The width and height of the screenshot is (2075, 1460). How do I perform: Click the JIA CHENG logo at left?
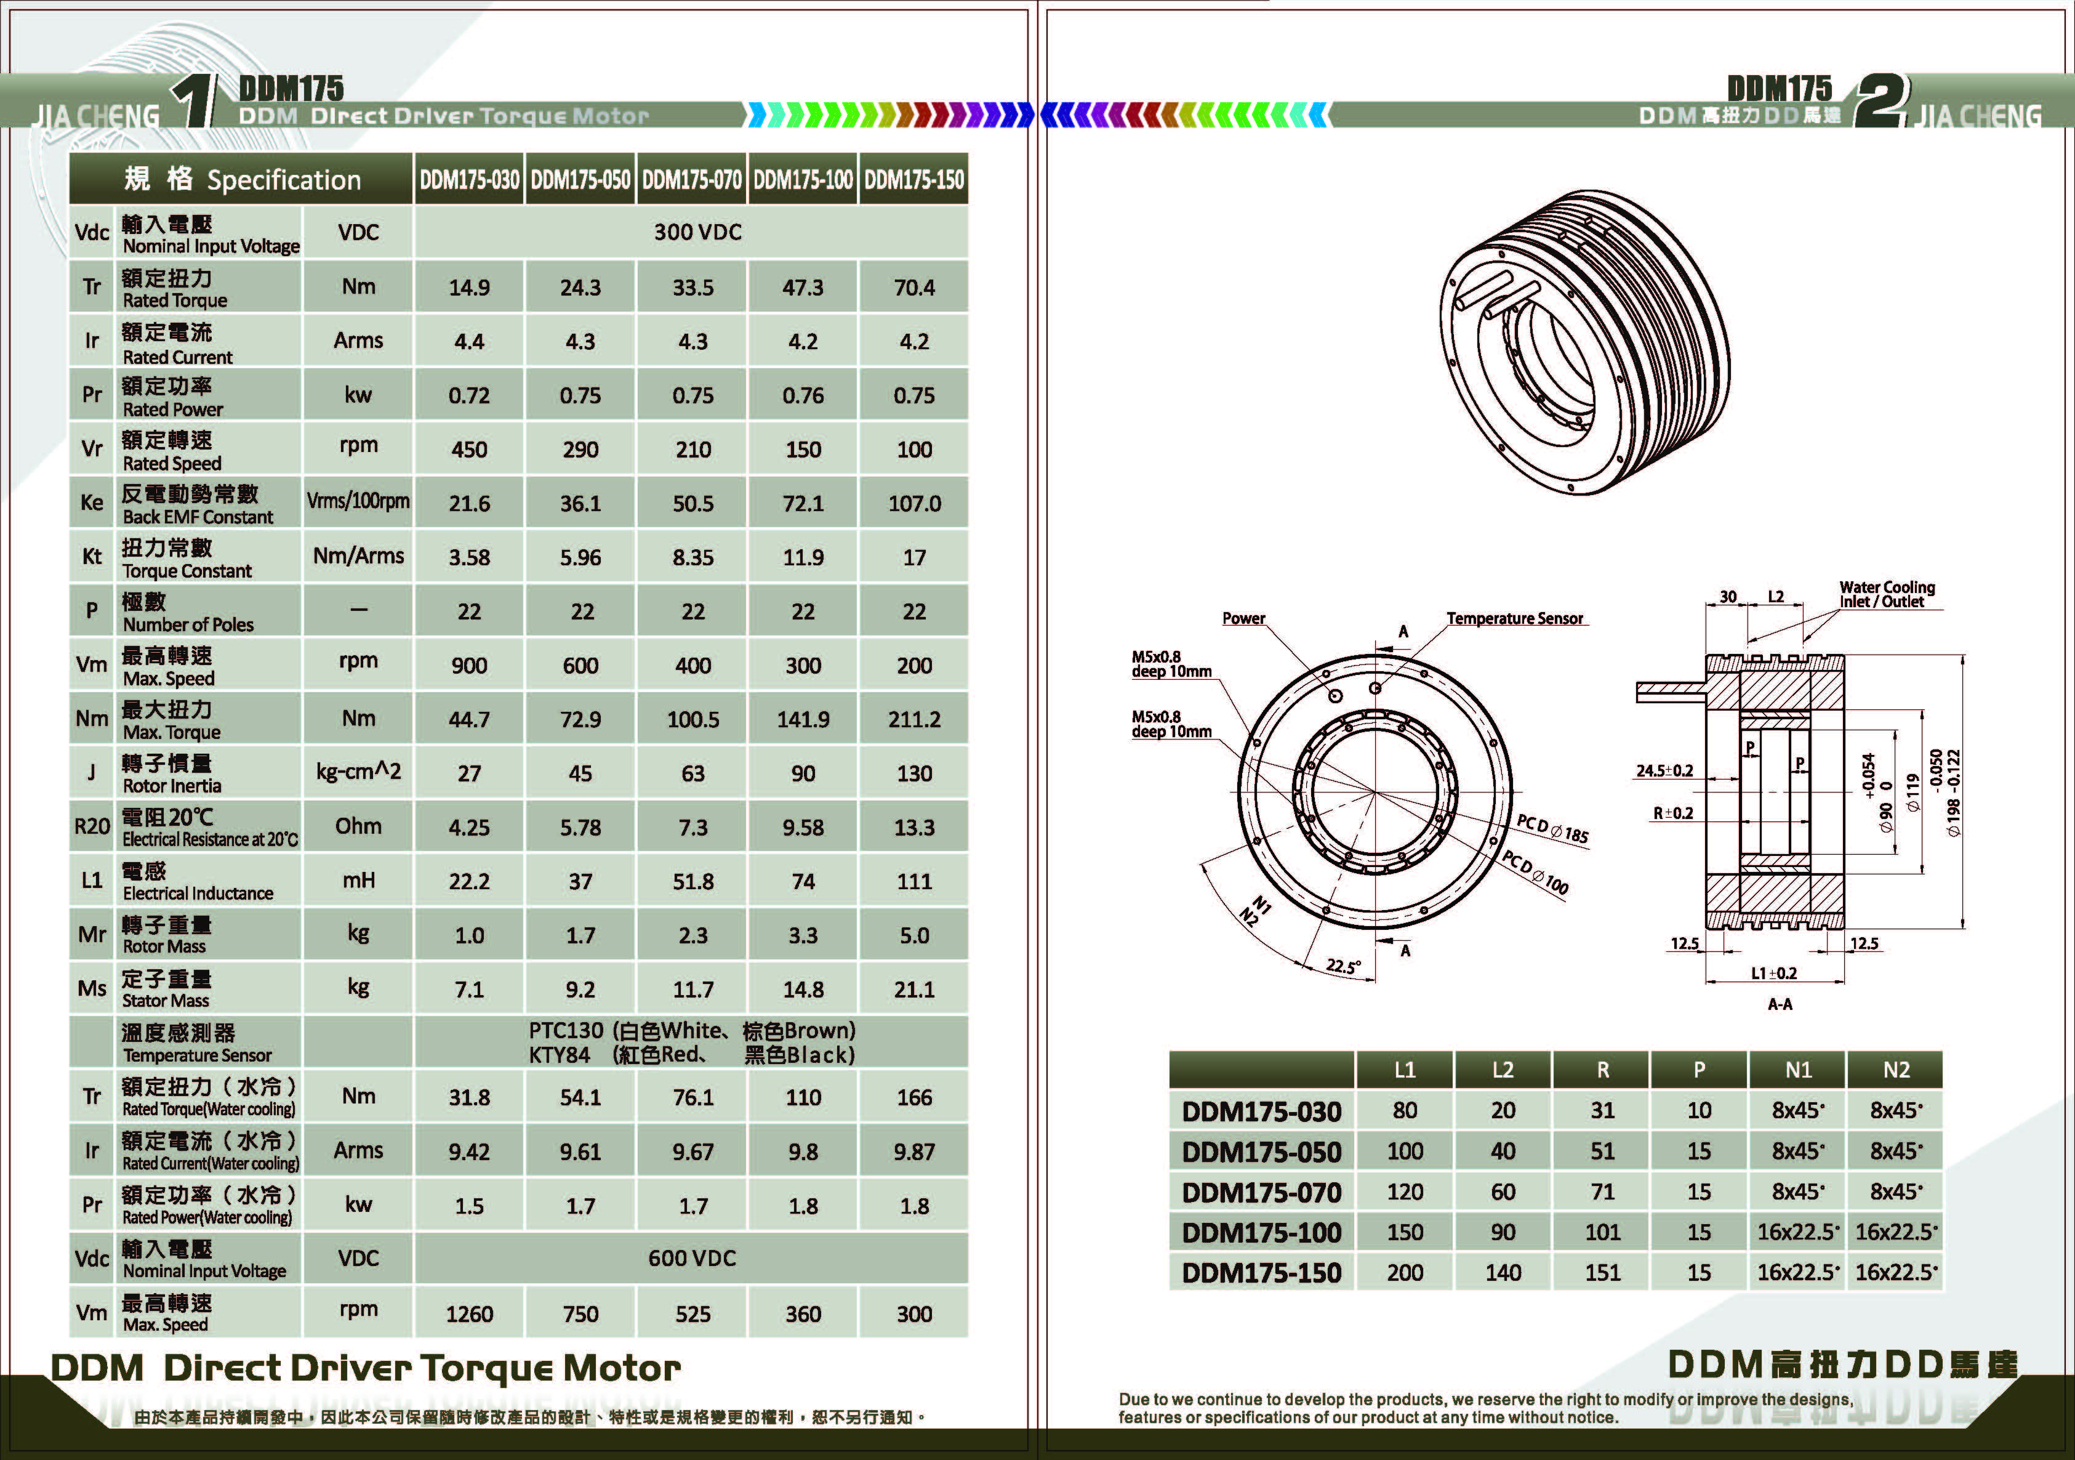pyautogui.click(x=96, y=116)
